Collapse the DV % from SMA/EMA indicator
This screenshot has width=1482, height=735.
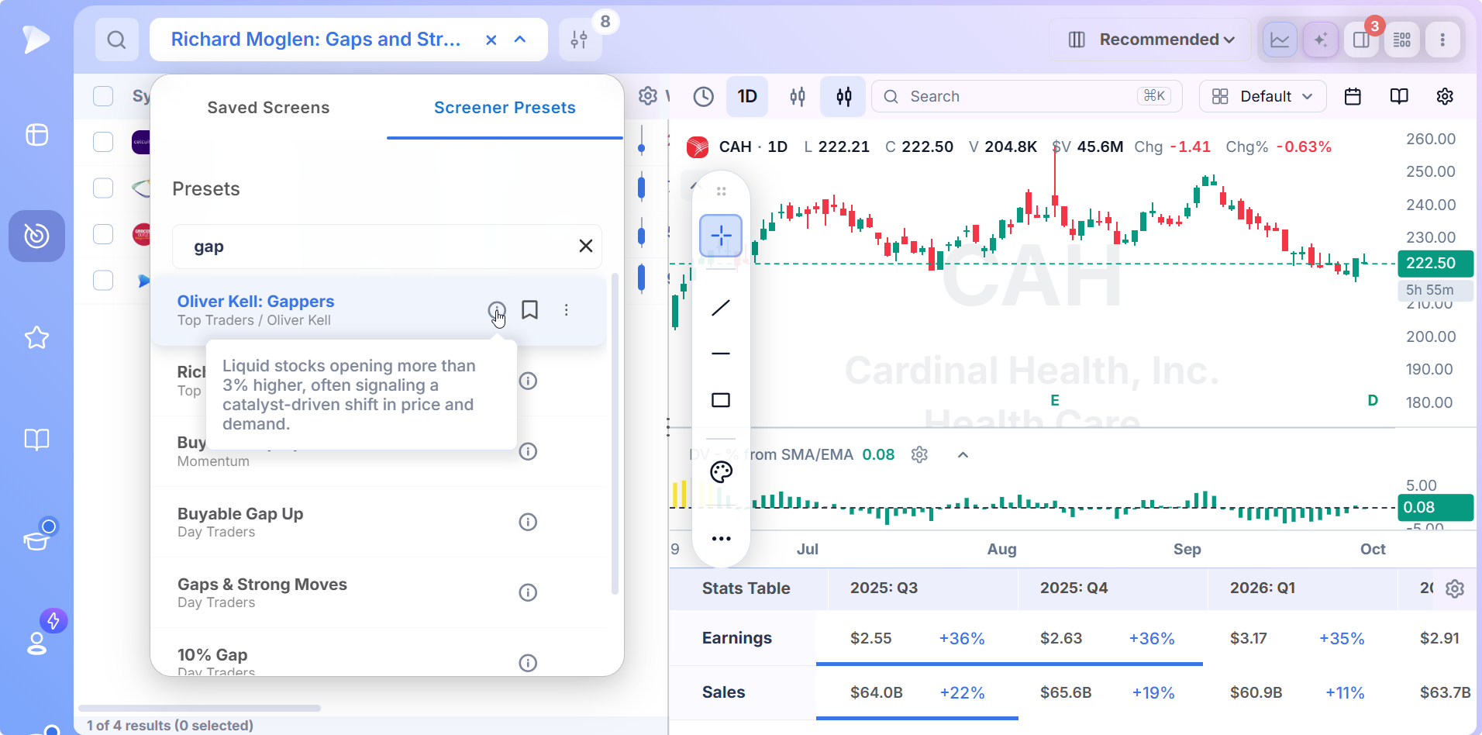(x=963, y=455)
